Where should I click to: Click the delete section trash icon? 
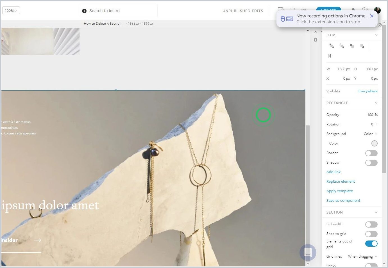tap(316, 40)
